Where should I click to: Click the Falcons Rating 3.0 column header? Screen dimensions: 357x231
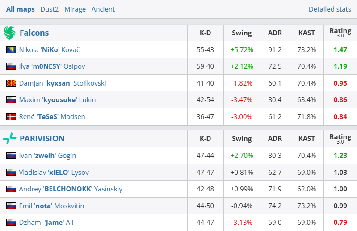[340, 33]
